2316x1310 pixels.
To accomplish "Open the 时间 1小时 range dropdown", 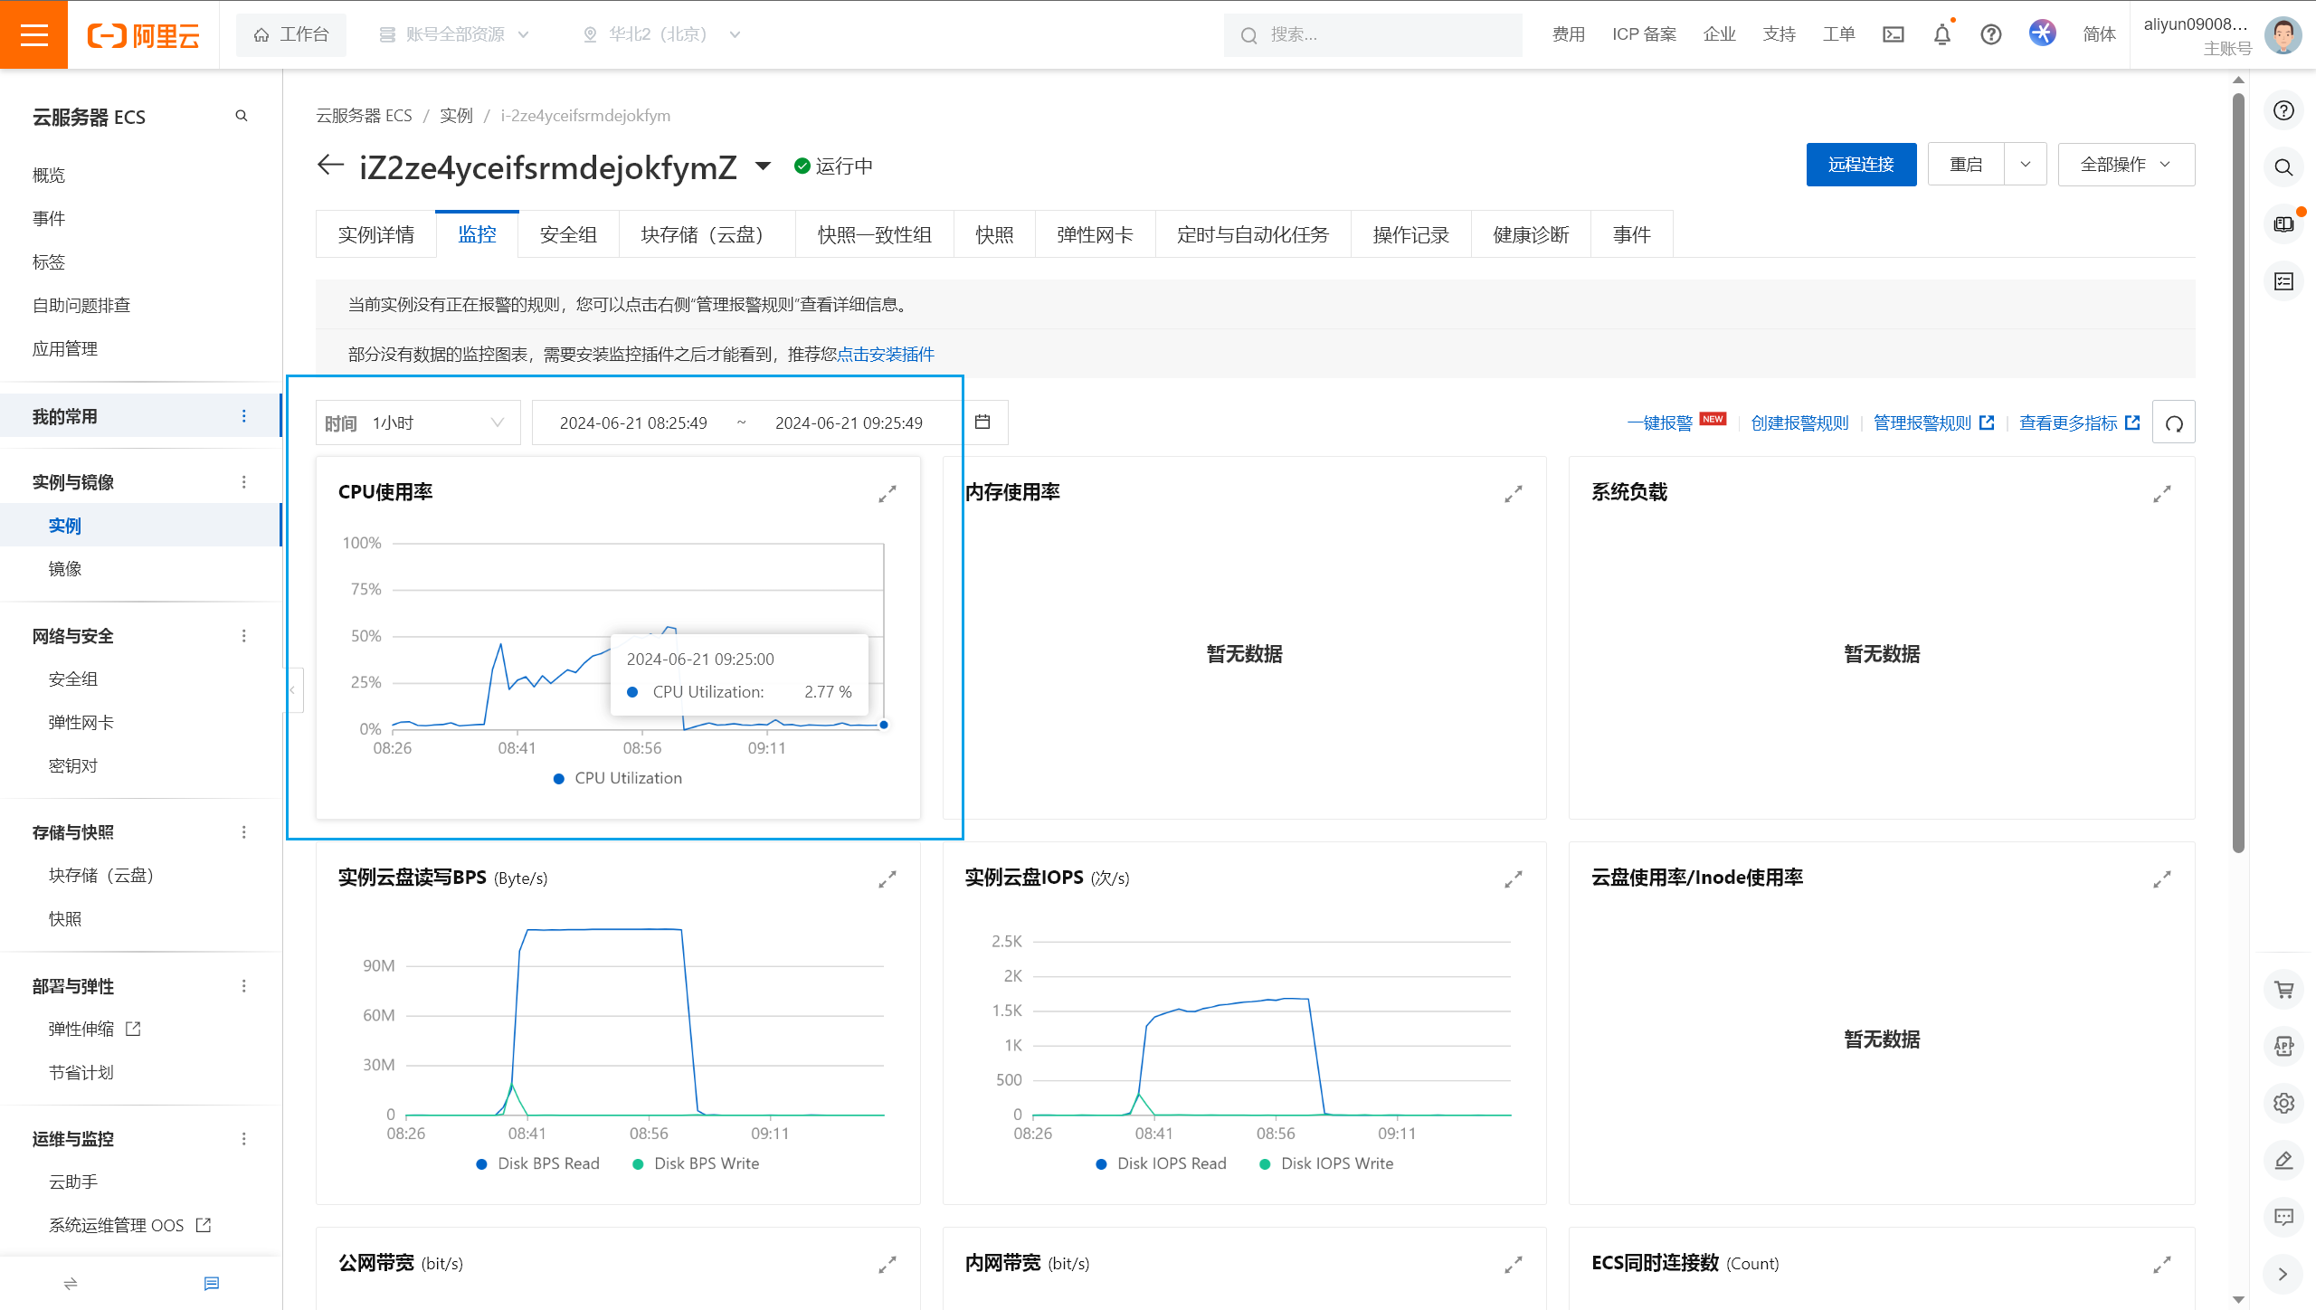I will [x=418, y=422].
